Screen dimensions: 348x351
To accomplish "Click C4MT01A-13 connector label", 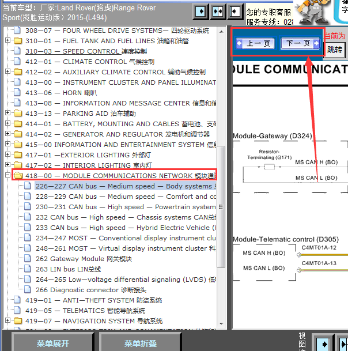I will coord(319,263).
